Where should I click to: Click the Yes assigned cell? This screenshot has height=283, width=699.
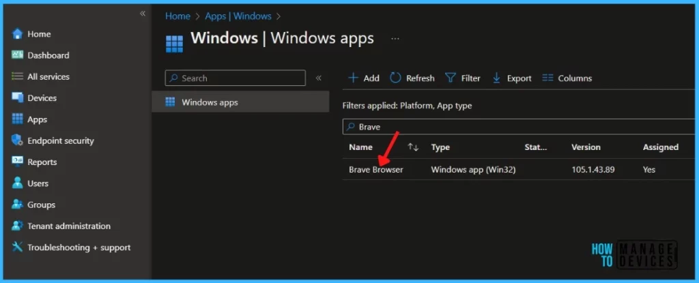pyautogui.click(x=649, y=169)
